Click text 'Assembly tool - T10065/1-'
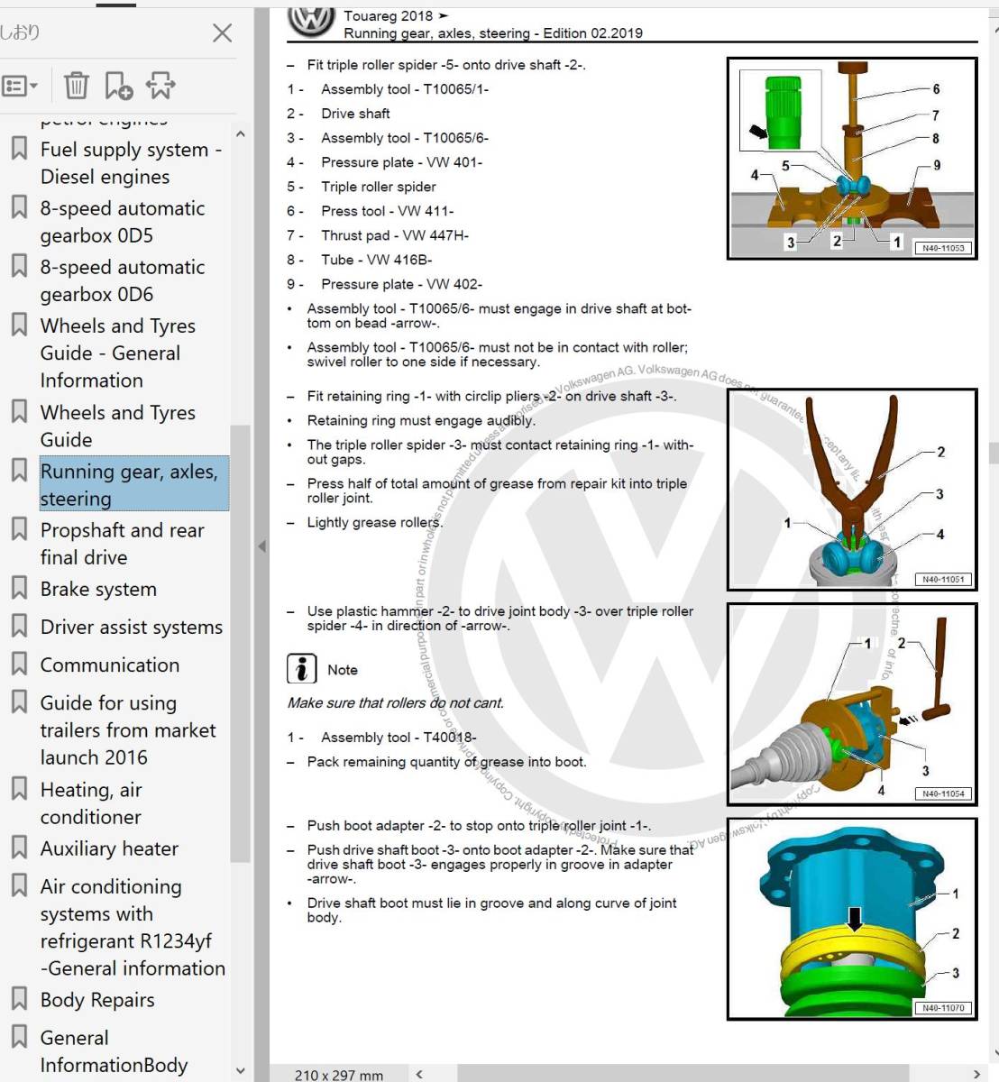 tap(405, 89)
